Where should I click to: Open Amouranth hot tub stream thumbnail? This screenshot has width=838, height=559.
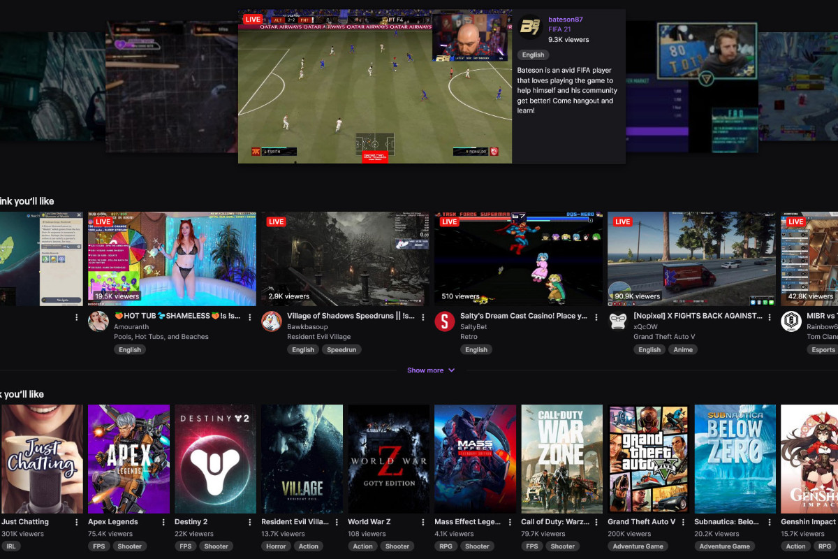point(172,259)
